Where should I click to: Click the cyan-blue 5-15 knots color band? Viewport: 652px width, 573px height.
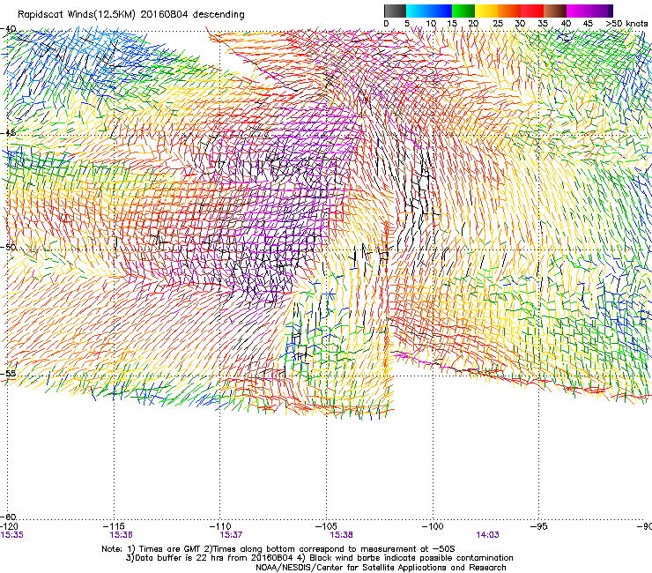tap(429, 11)
